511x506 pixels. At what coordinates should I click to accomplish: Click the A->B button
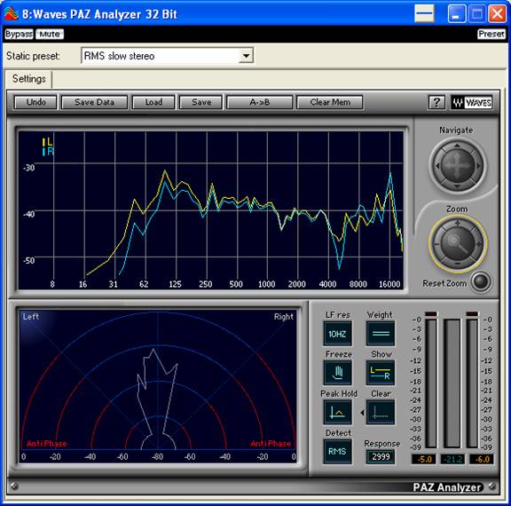tap(260, 102)
